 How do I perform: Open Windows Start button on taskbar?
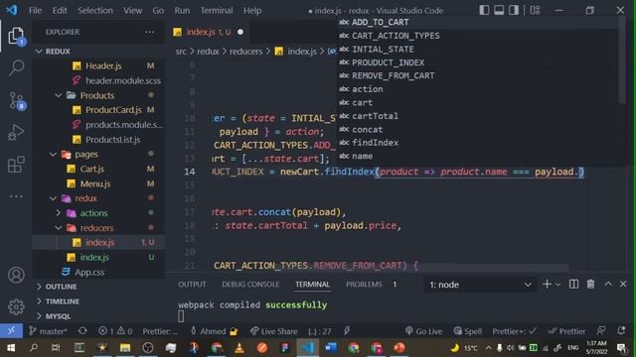click(x=11, y=348)
